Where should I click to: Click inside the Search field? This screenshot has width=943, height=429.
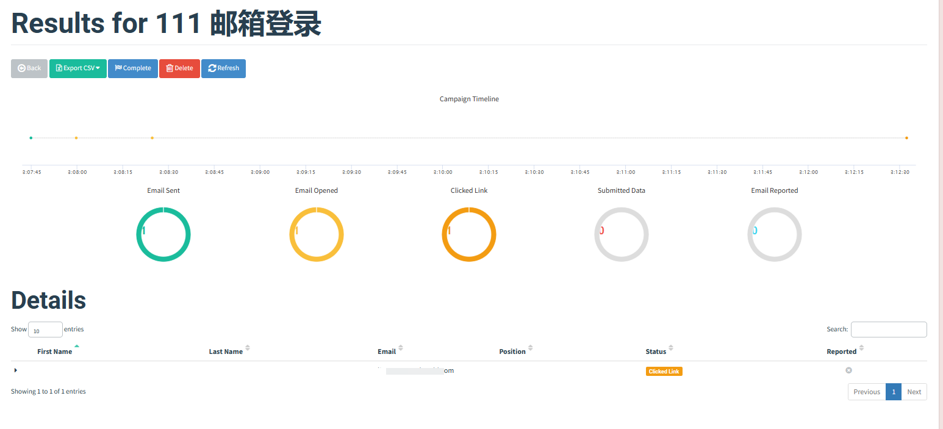tap(889, 329)
